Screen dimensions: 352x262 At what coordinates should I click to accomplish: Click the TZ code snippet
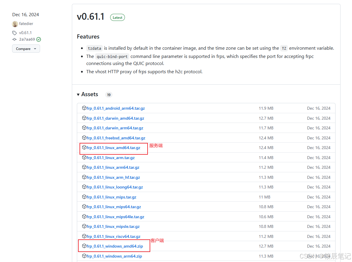tap(284, 48)
